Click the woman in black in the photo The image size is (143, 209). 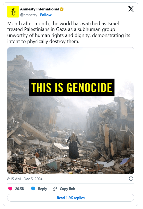pyautogui.click(x=74, y=146)
